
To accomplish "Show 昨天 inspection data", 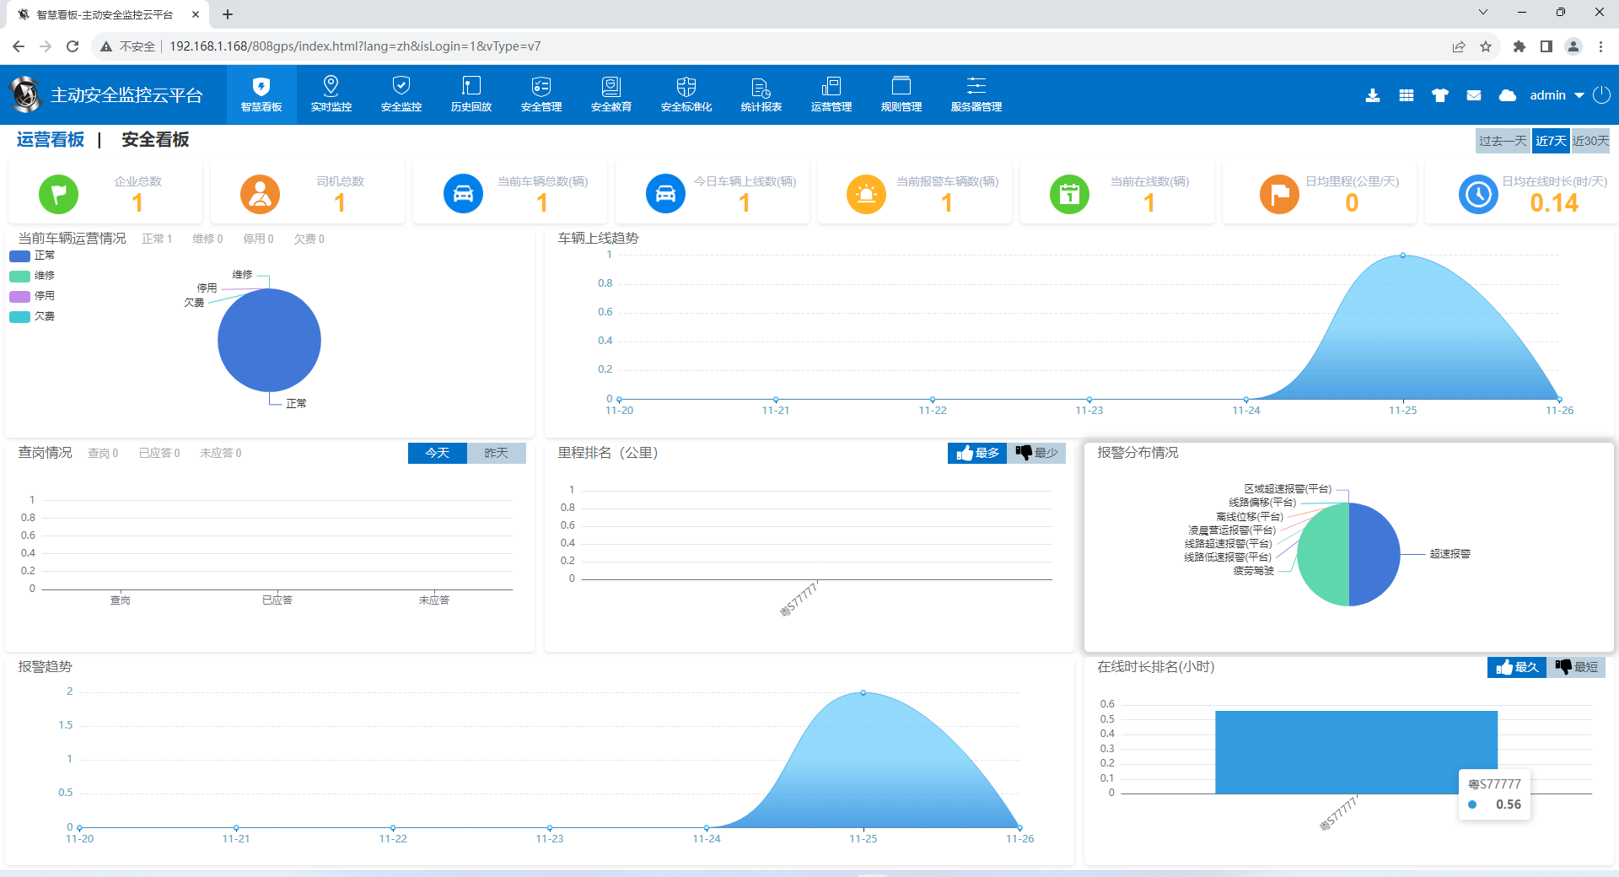I will coord(497,453).
